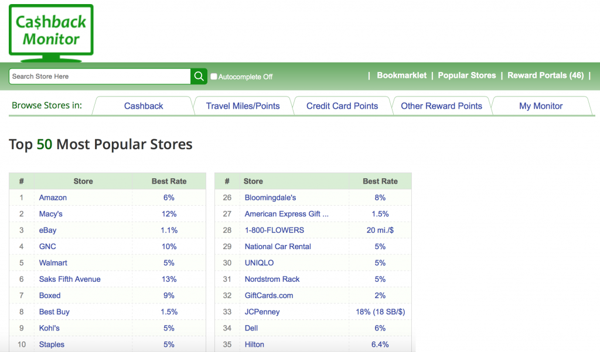
Task: Open American Express Gift store link
Action: [x=287, y=214]
